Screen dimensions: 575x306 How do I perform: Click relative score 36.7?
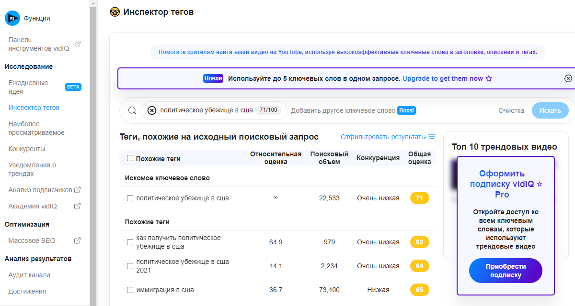point(276,290)
